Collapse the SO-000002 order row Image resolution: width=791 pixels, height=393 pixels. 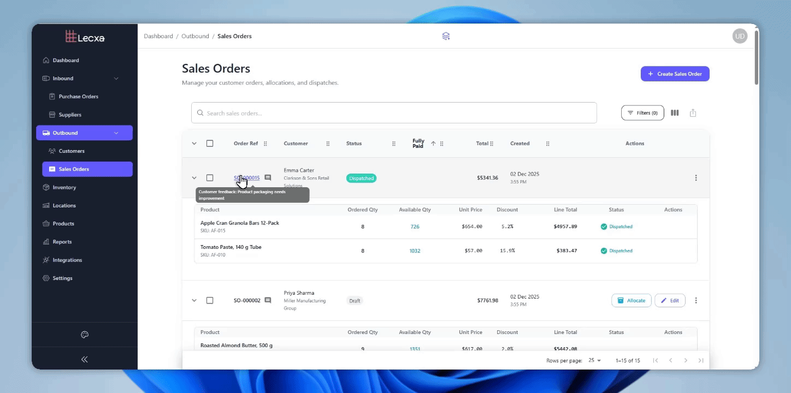pos(194,300)
